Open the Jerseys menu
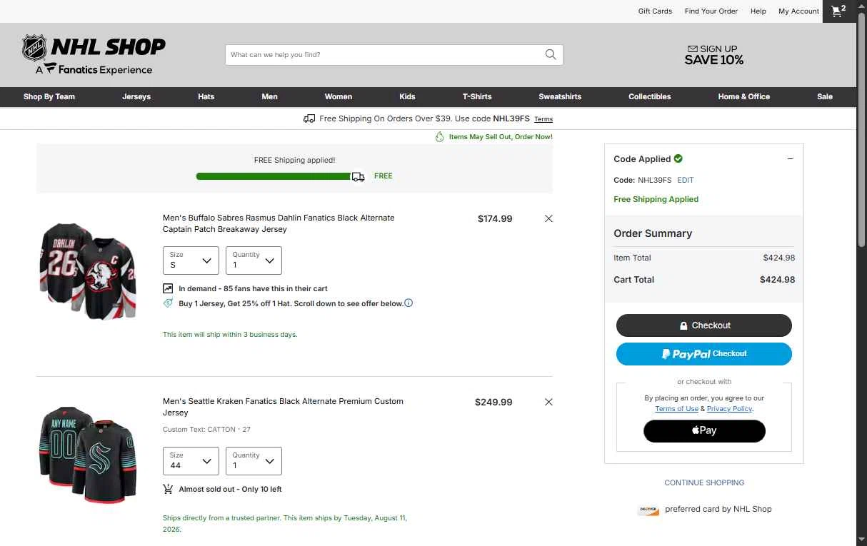Screen dimensions: 867x546 pyautogui.click(x=136, y=96)
